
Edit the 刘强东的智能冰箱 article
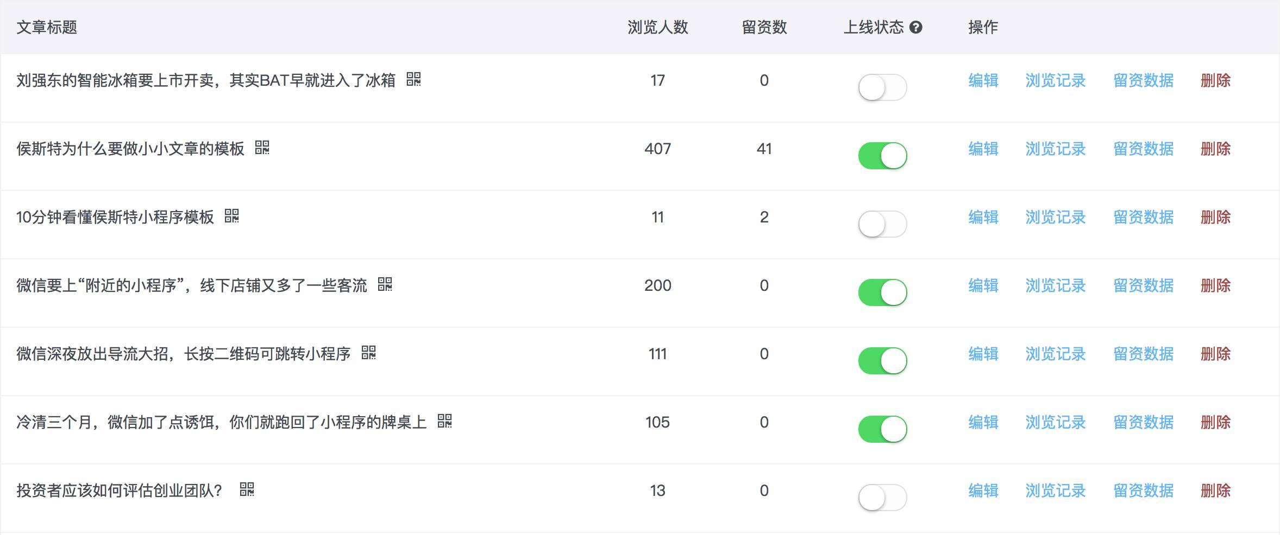pos(983,80)
